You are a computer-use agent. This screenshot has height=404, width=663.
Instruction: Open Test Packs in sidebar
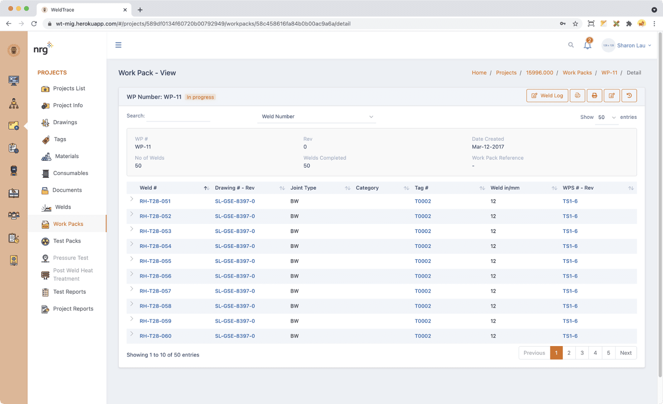(67, 241)
